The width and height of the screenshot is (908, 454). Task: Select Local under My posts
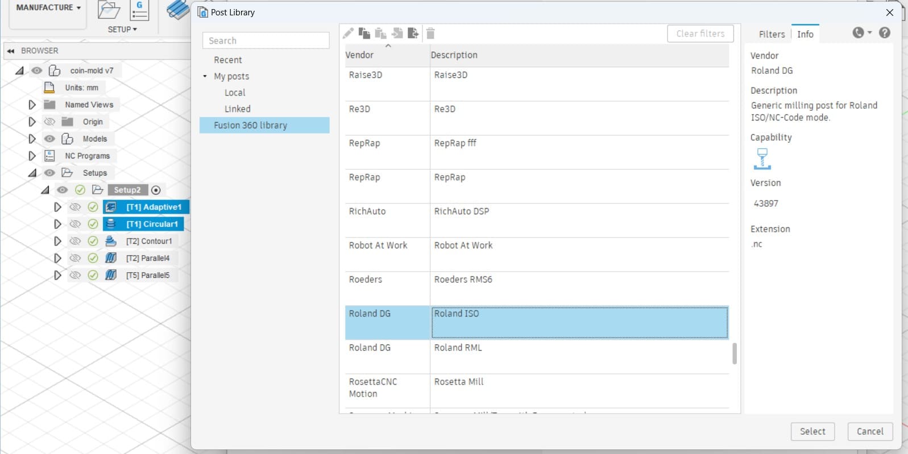tap(235, 93)
